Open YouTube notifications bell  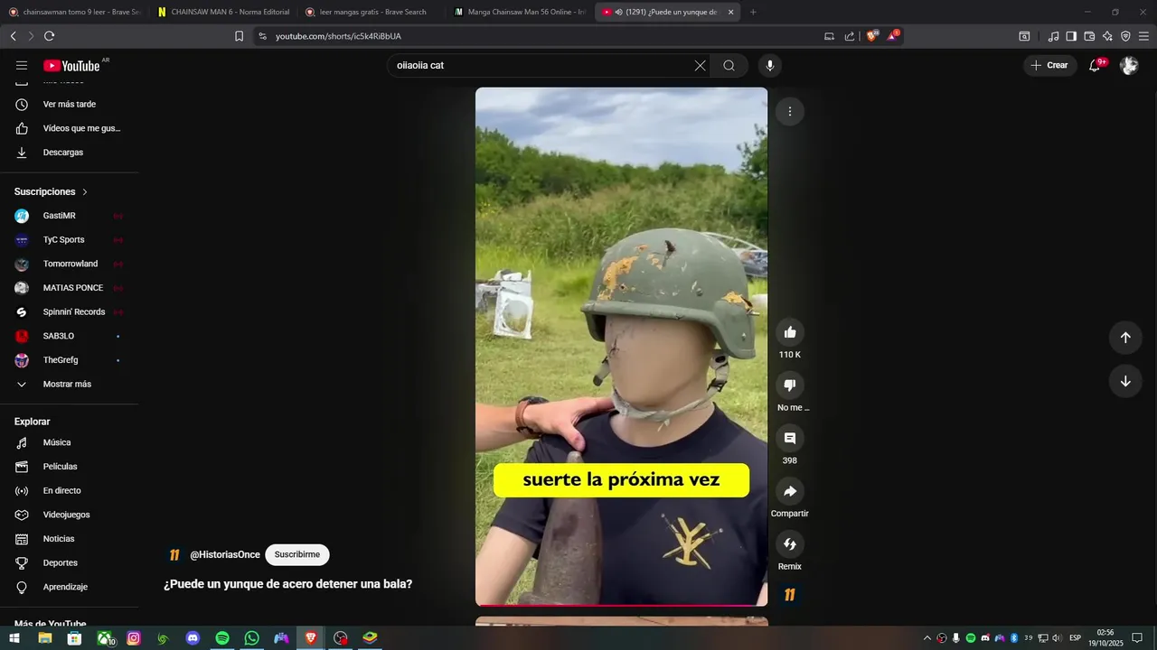tap(1095, 65)
